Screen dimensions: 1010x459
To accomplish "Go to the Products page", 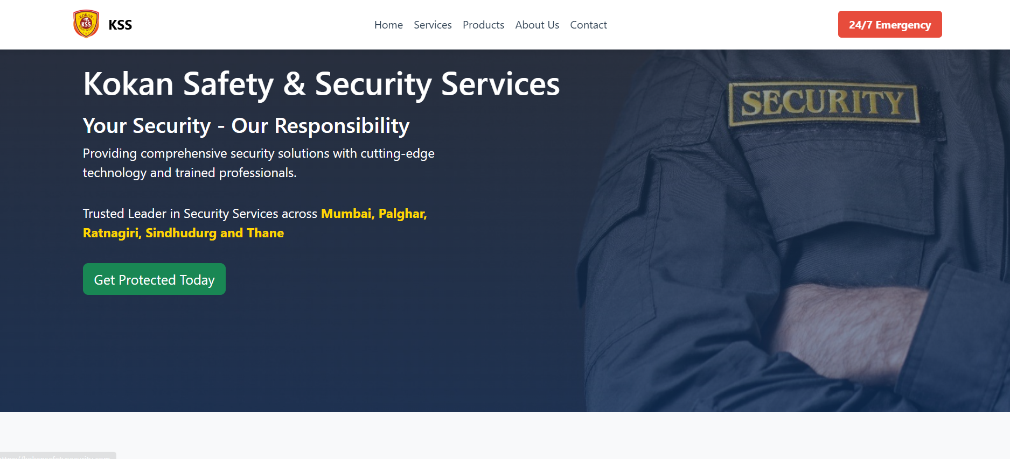I will tap(483, 25).
